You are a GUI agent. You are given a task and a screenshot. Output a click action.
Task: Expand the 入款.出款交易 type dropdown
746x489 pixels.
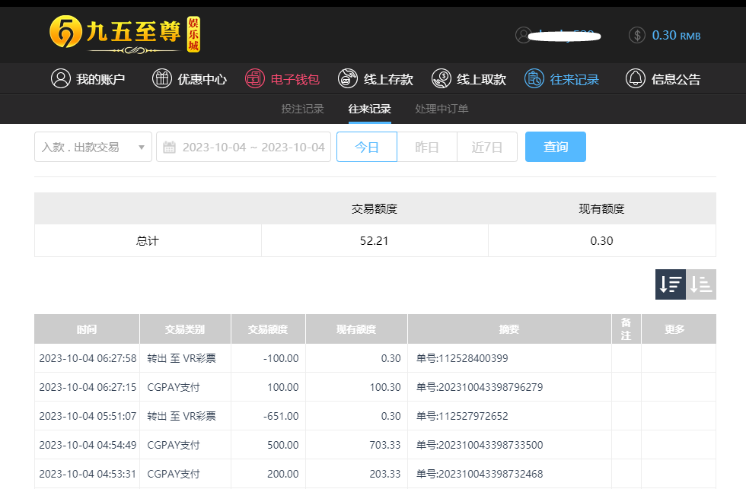93,147
